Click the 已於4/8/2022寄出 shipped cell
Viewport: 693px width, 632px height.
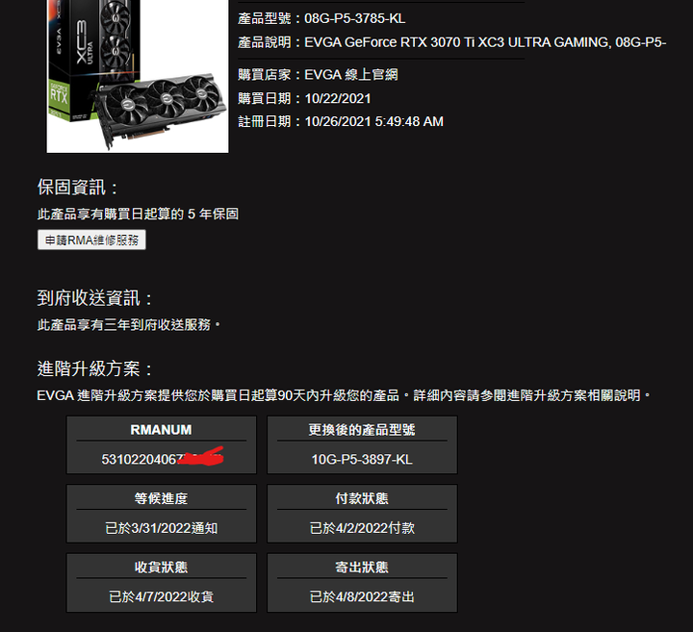[x=362, y=596]
